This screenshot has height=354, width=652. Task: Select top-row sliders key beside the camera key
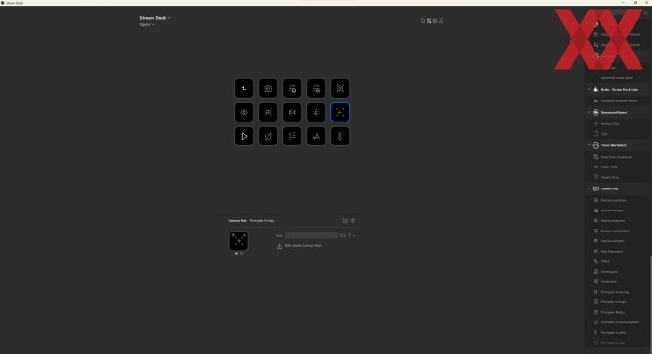pyautogui.click(x=291, y=88)
